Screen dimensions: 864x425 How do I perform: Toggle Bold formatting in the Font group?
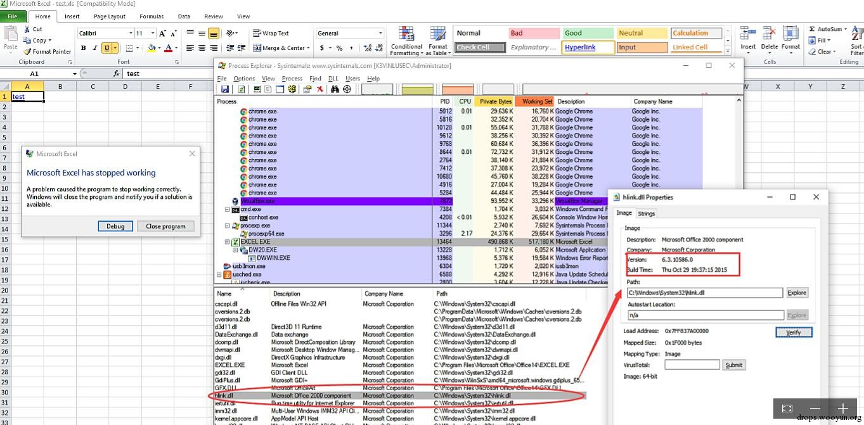83,48
